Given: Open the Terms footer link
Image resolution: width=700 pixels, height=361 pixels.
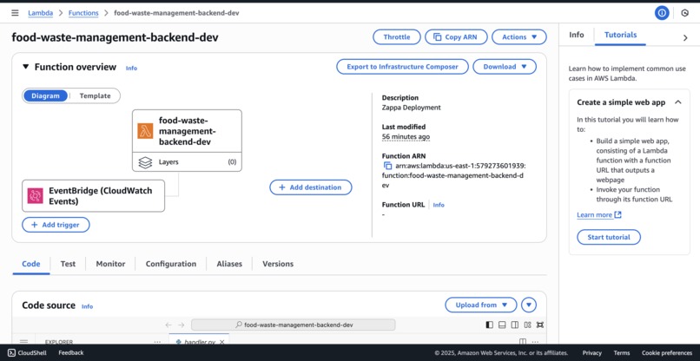Looking at the screenshot, I should coord(622,352).
